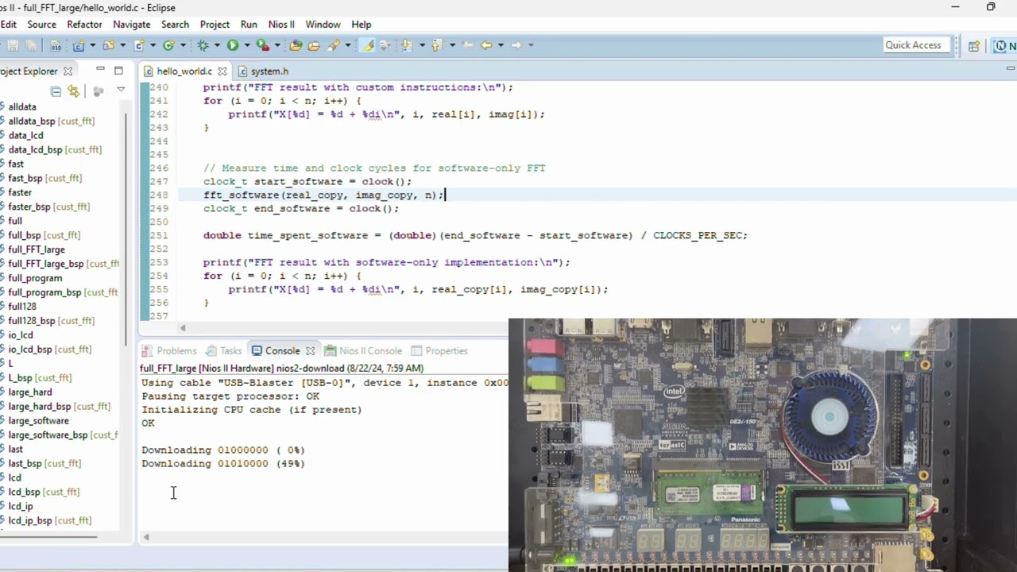The height and width of the screenshot is (572, 1017).
Task: Open the Source menu
Action: click(41, 25)
